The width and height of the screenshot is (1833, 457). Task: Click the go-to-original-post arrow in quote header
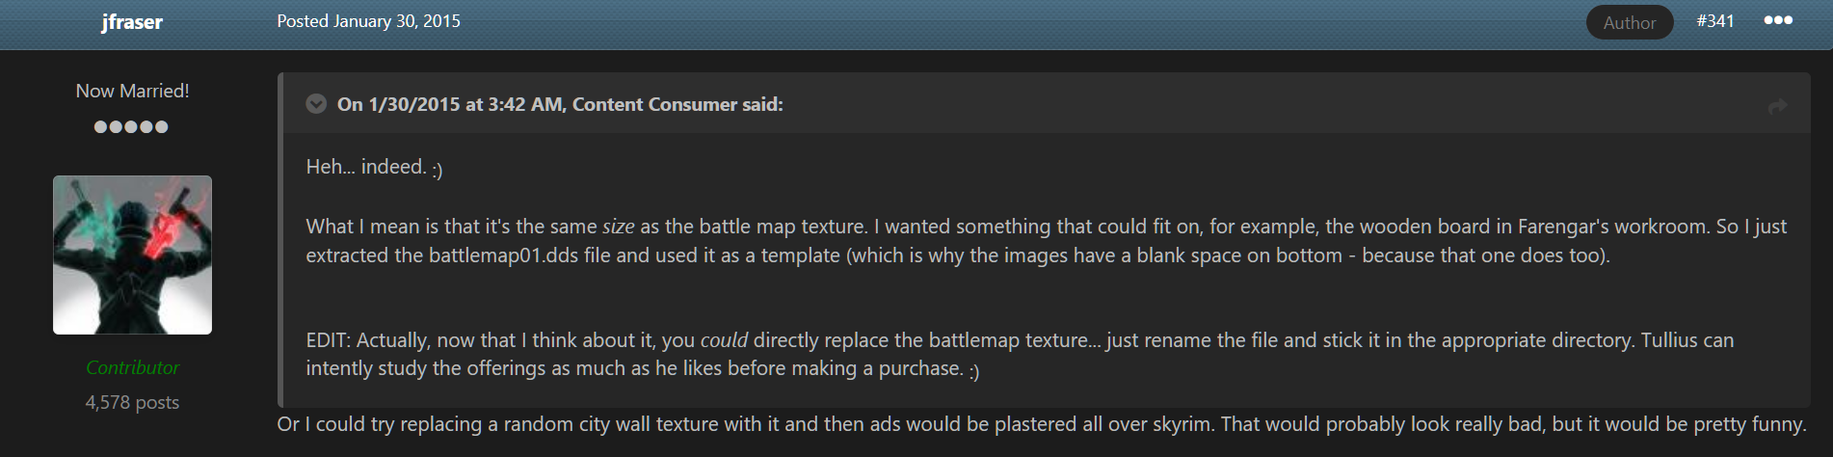tap(1778, 106)
